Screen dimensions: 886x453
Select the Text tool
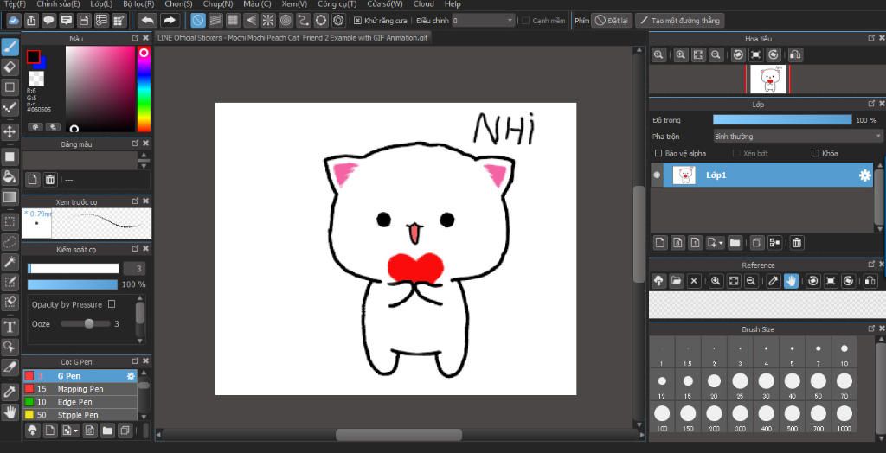[10, 326]
